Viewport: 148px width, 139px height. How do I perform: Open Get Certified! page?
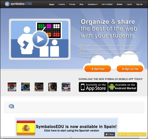click(x=107, y=4)
